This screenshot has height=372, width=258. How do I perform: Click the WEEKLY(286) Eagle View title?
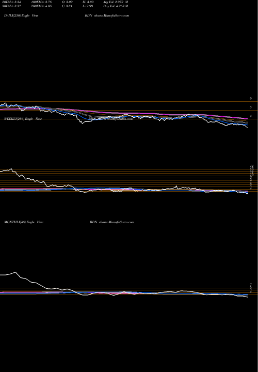coord(23,119)
